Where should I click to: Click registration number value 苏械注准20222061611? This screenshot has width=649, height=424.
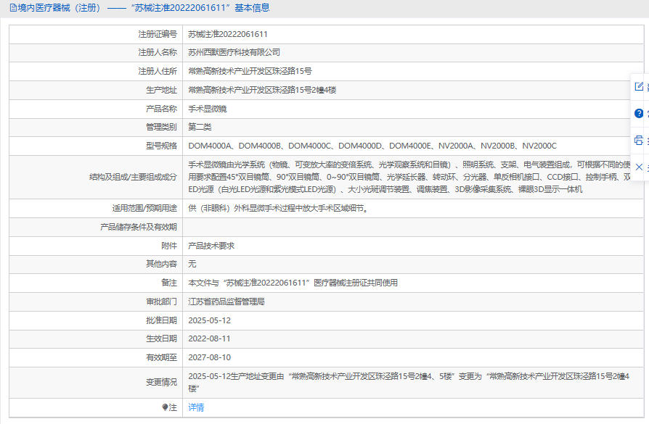click(227, 34)
